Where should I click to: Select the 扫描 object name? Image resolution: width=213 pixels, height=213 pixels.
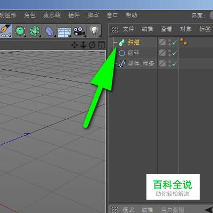(134, 43)
